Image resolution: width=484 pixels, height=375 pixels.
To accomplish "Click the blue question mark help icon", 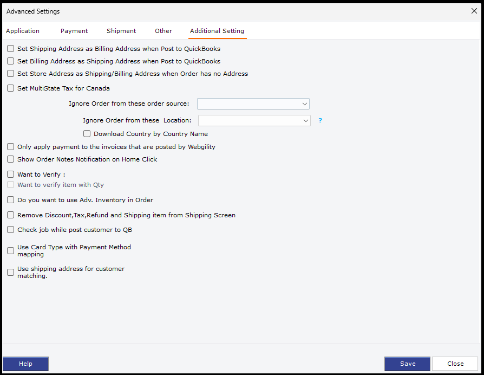I will 320,120.
